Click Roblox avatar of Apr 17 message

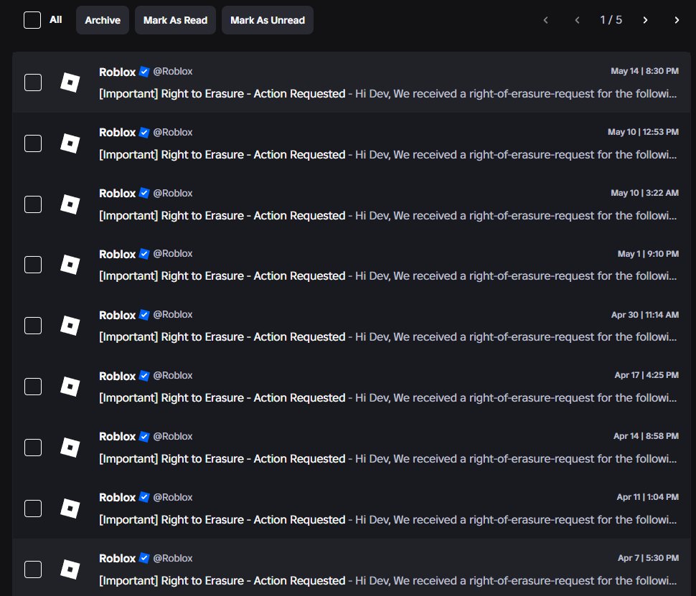70,387
